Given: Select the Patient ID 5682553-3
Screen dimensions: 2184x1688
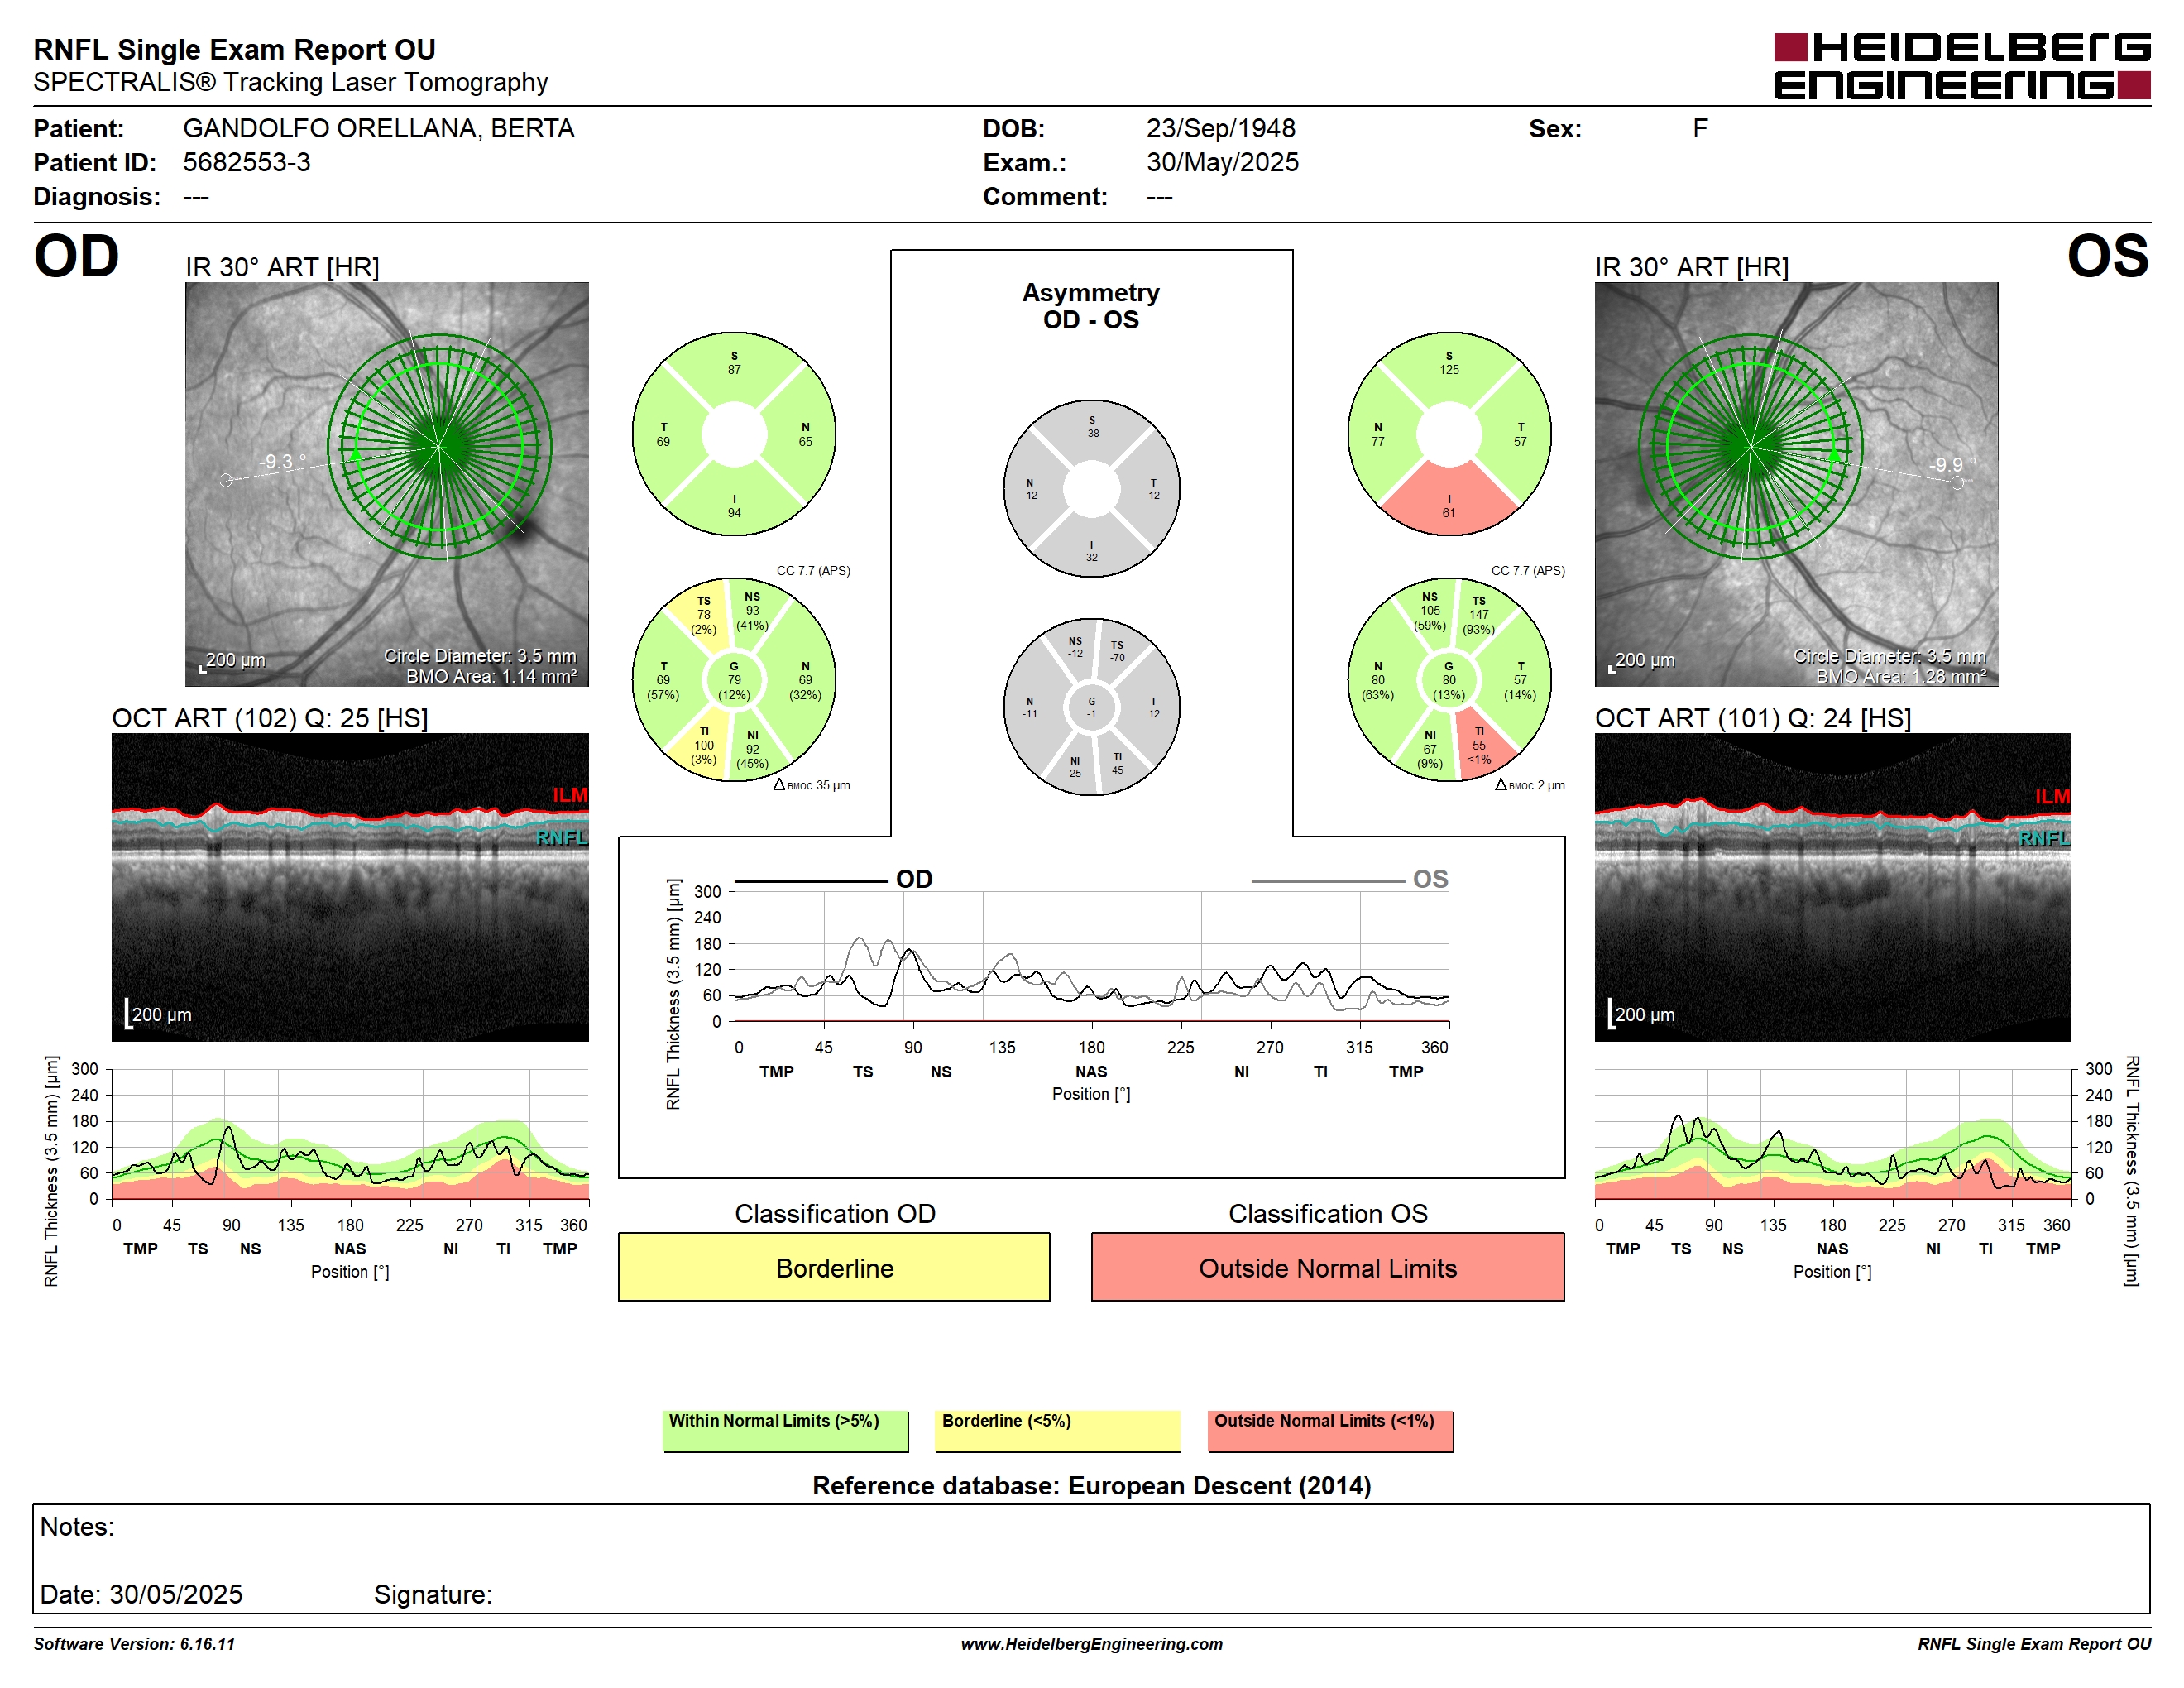Looking at the screenshot, I should (x=246, y=162).
